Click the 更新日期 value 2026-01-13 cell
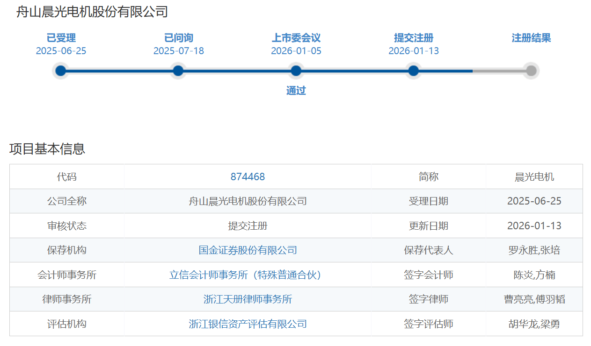 pos(534,226)
